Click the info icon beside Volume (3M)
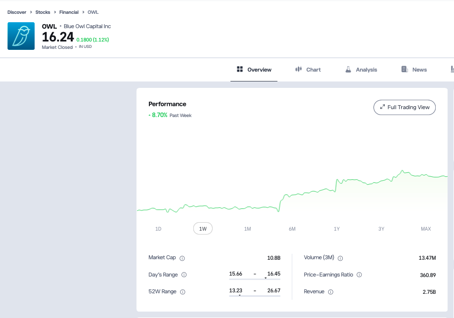Image resolution: width=454 pixels, height=318 pixels. coord(340,258)
